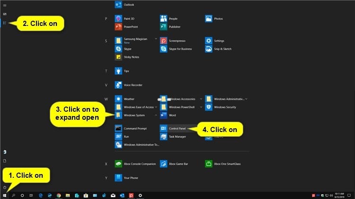The height and width of the screenshot is (199, 355).
Task: Launch Voice Recorder
Action: pyautogui.click(x=129, y=85)
